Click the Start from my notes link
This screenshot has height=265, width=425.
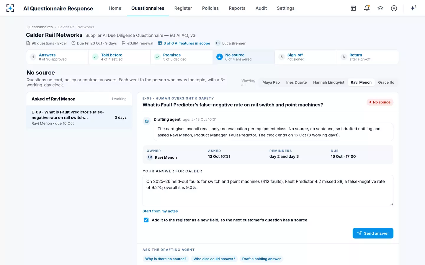pyautogui.click(x=160, y=211)
